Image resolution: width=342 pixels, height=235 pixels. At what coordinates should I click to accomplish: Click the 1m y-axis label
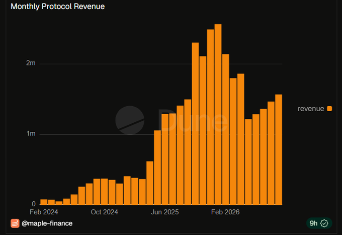(x=31, y=133)
